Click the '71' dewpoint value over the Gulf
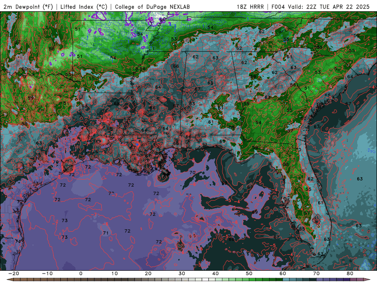Viewport: 377px width, 282px height. pyautogui.click(x=106, y=233)
